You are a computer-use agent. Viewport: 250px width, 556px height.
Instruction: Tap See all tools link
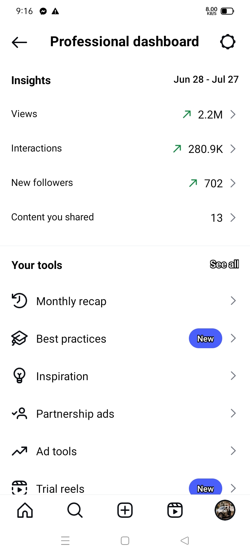tap(224, 264)
